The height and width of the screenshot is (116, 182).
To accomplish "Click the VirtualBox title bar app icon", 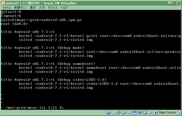I will point(3,3).
